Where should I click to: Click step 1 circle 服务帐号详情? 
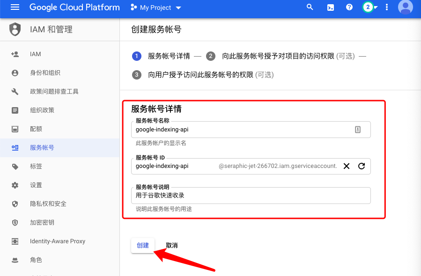(x=137, y=56)
